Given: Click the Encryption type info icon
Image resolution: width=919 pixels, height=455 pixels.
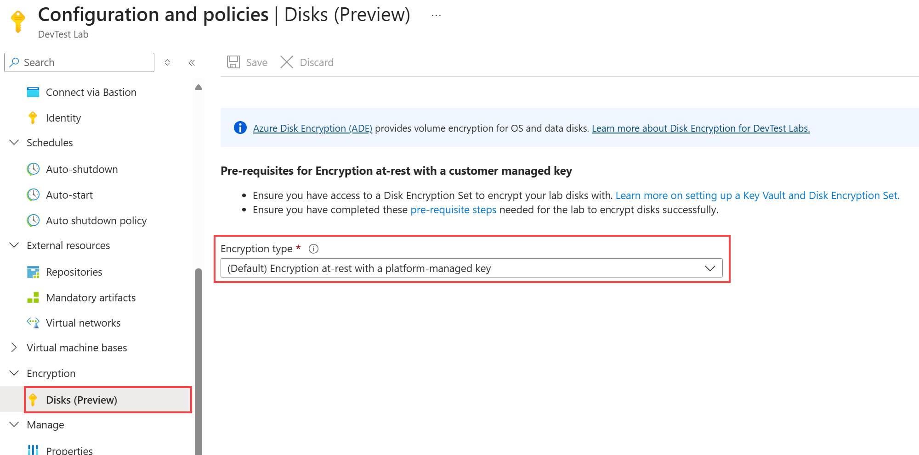Looking at the screenshot, I should click(x=313, y=249).
